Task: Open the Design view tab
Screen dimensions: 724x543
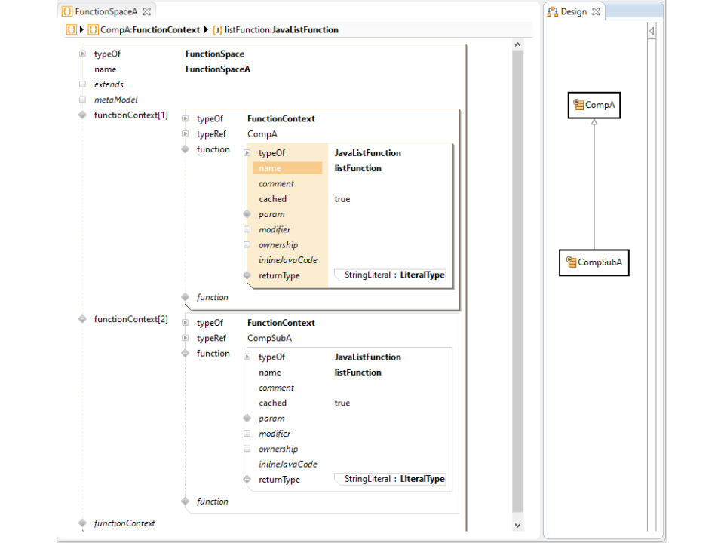Action: point(573,11)
